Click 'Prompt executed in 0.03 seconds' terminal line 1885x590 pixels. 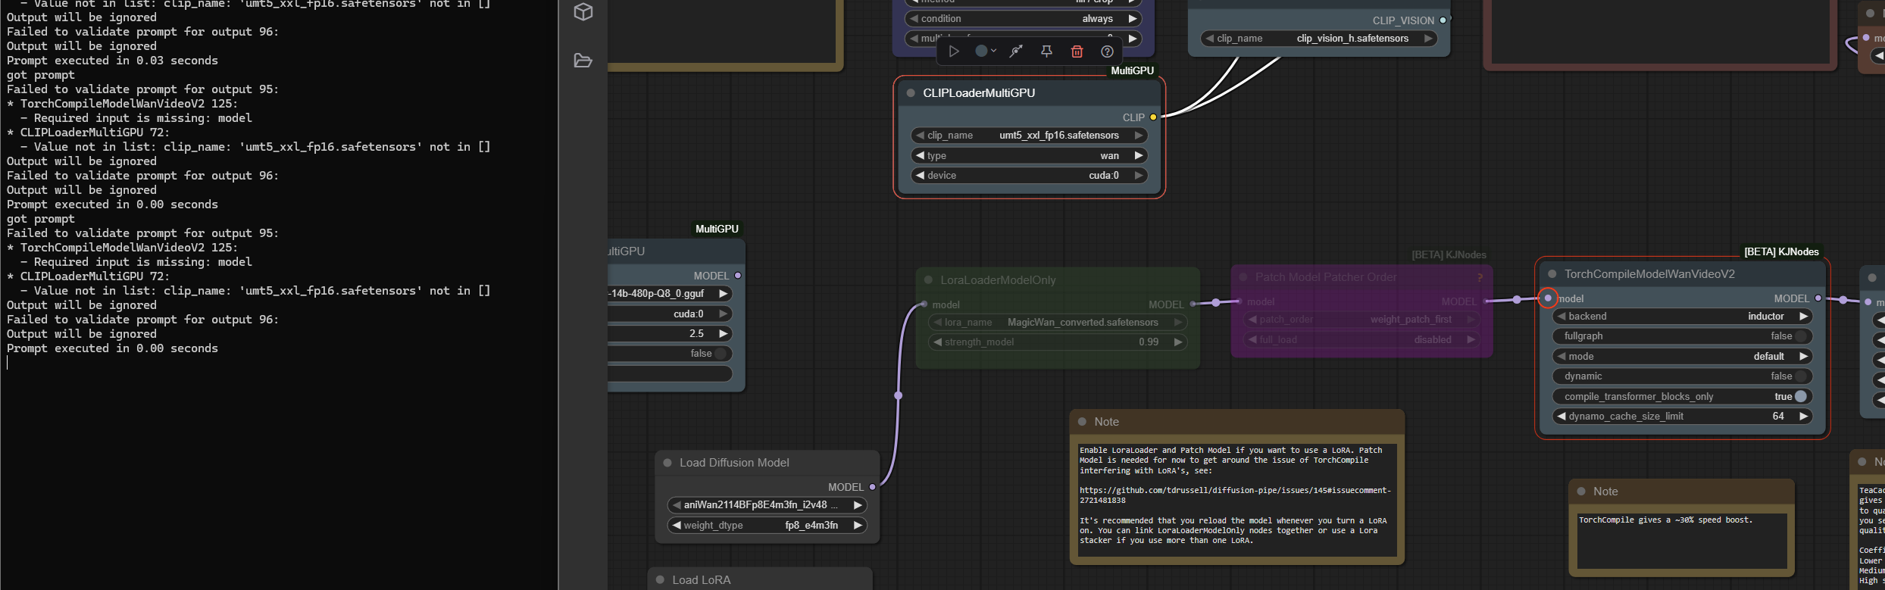[x=112, y=61]
